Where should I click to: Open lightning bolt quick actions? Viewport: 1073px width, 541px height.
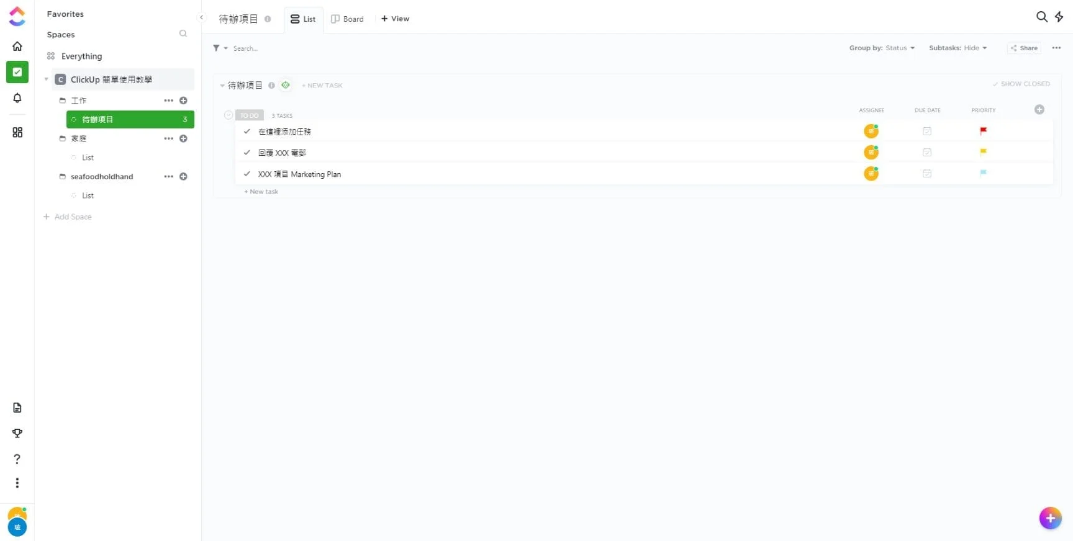pos(1059,17)
